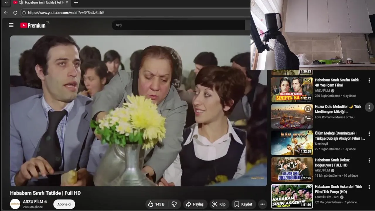Subscribe with Abone ol button
This screenshot has width=375, height=211.
coord(64,204)
